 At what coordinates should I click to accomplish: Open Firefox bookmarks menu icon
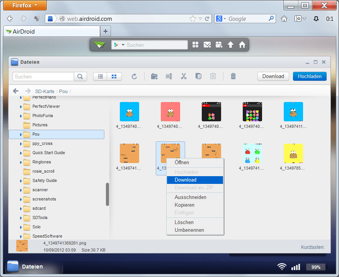300,19
